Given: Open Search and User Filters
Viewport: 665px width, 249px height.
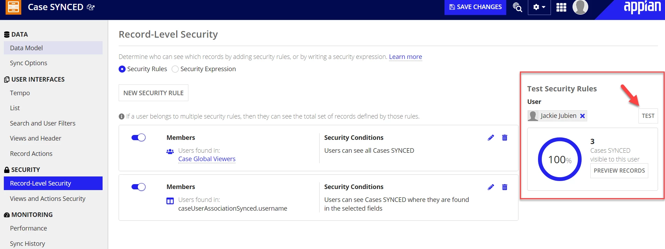Looking at the screenshot, I should coord(43,123).
